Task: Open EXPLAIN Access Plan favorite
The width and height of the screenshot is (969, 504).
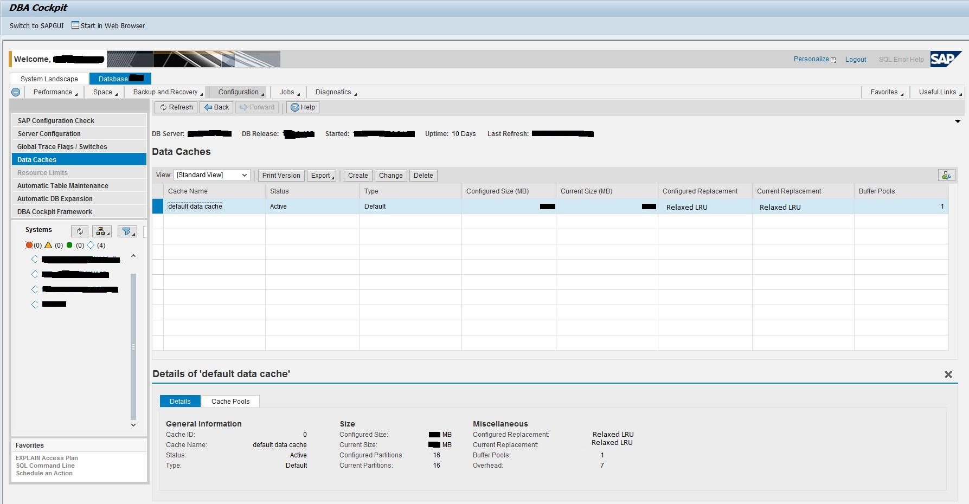Action: [47, 458]
